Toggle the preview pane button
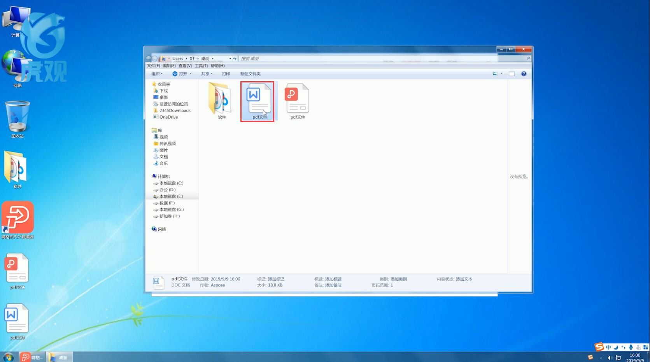The image size is (650, 362). coord(512,74)
